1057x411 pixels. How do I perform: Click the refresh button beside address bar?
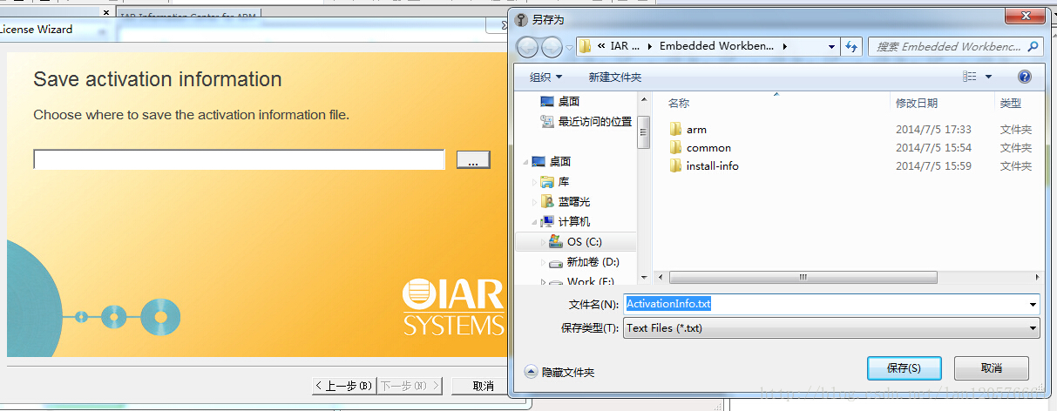click(851, 46)
